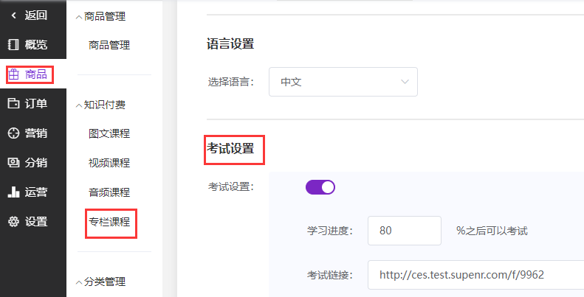Select the 商品 gift box icon
The image size is (584, 297).
tap(13, 74)
